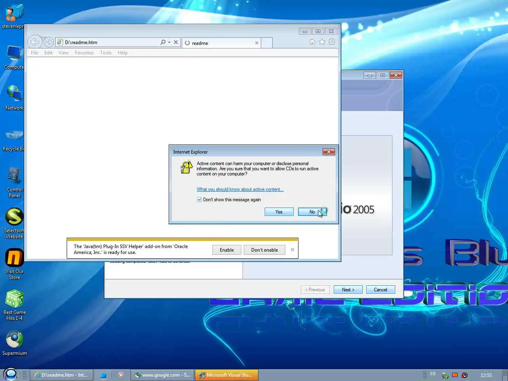508x381 pixels.
Task: Click the Internet Explorer Forward arrow
Action: coord(48,42)
